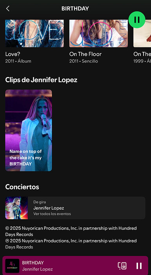Screen dimensions: 151x275
Task: Open the partially visible 1999 album cover
Action: [142, 33]
